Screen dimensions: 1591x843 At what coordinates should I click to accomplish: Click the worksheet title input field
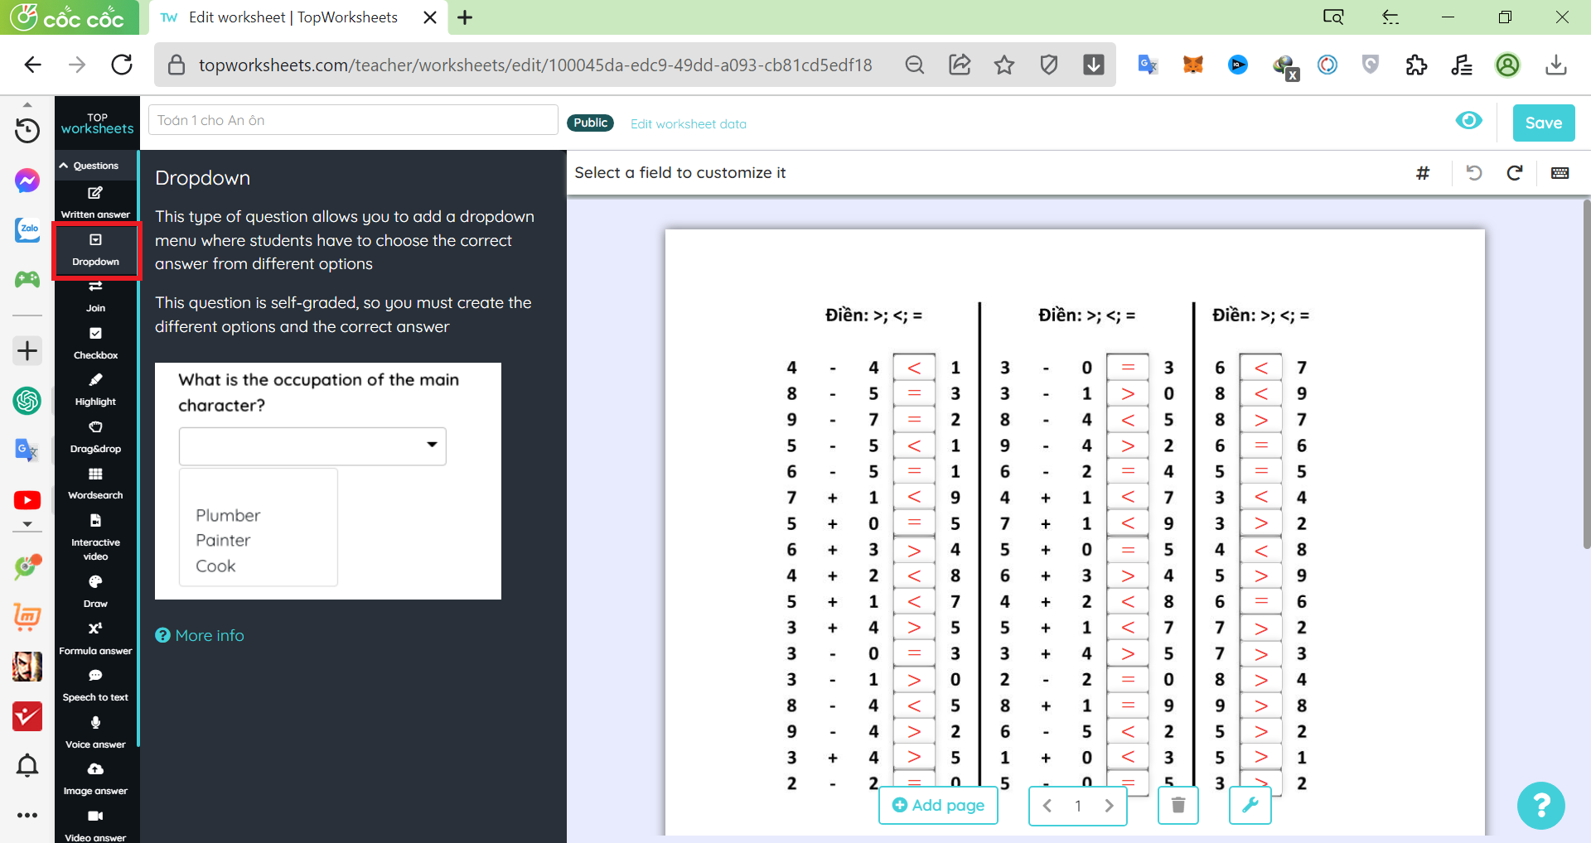[353, 120]
